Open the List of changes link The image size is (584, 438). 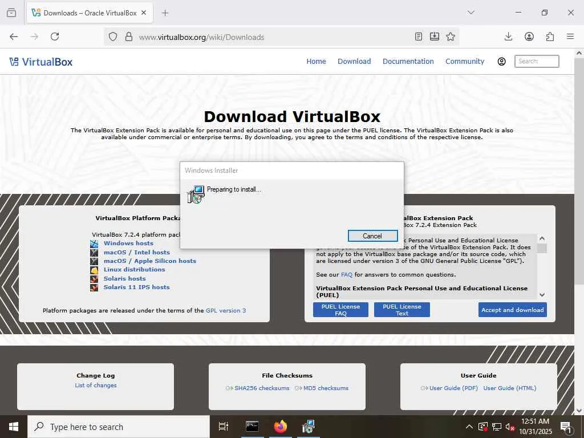[96, 385]
